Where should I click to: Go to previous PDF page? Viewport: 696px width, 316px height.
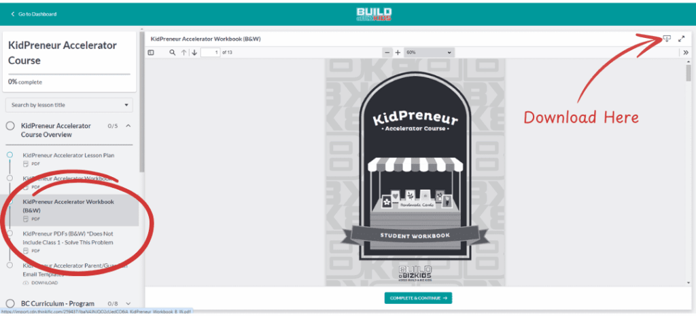[184, 53]
